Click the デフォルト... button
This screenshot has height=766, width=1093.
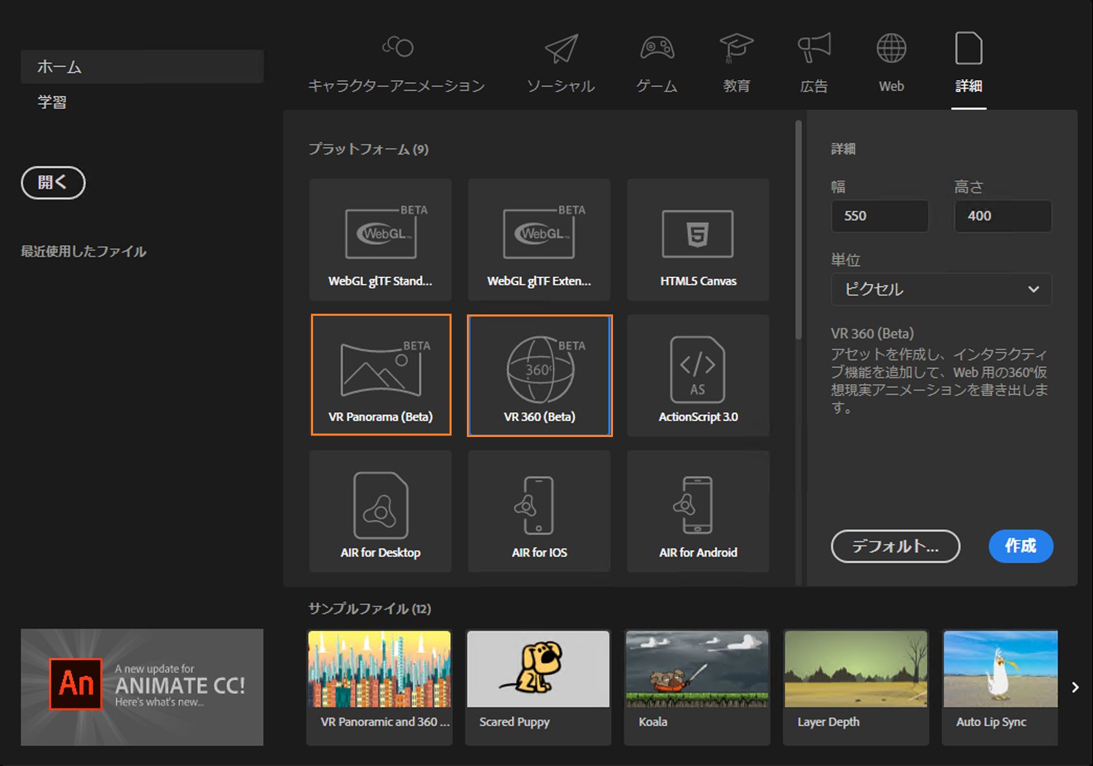click(896, 546)
